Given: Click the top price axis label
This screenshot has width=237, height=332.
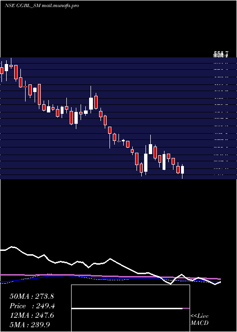Looking at the screenshot, I should [x=221, y=54].
